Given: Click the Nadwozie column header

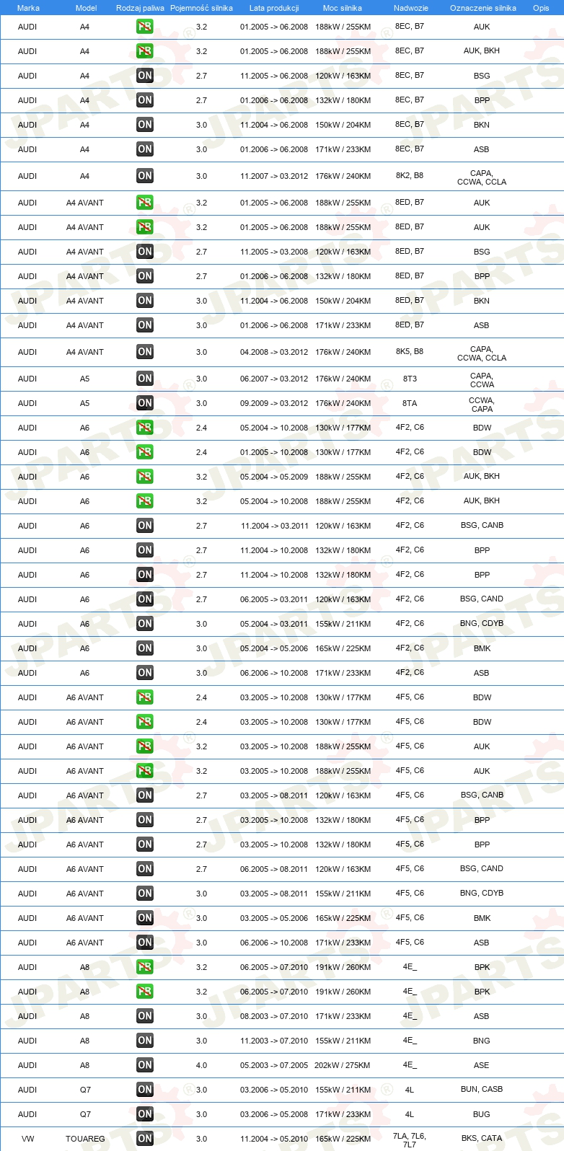Looking at the screenshot, I should click(411, 8).
